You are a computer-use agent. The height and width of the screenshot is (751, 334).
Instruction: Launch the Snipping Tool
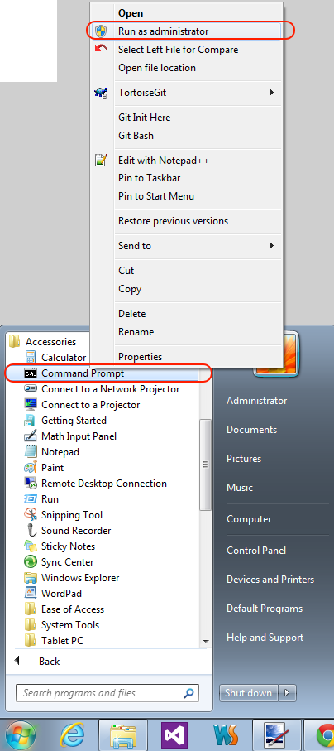pos(64,515)
